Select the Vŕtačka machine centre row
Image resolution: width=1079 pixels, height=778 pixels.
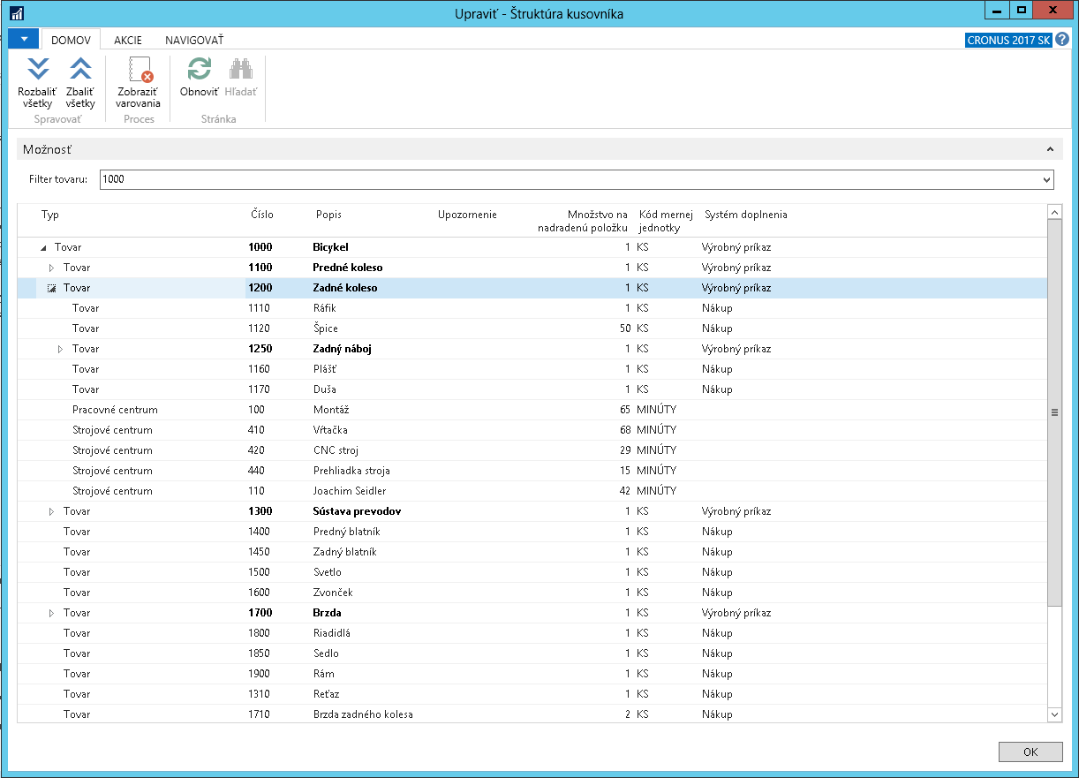click(532, 430)
